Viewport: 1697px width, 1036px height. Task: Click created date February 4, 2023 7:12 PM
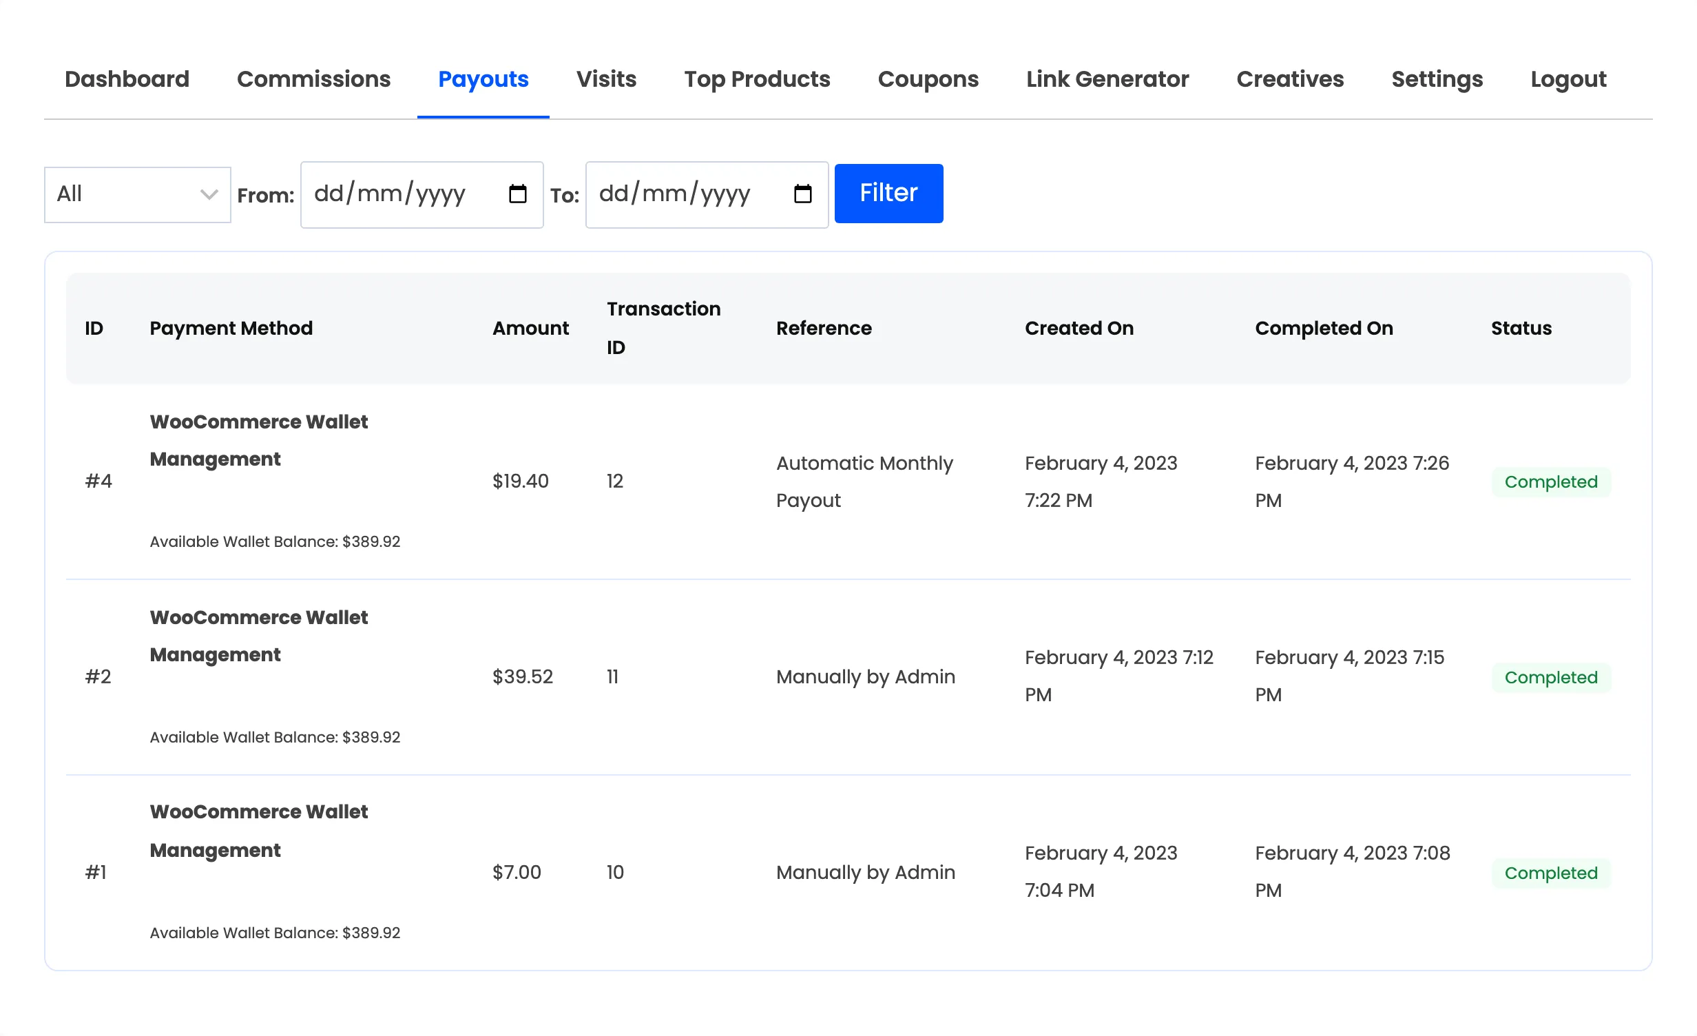(x=1118, y=676)
